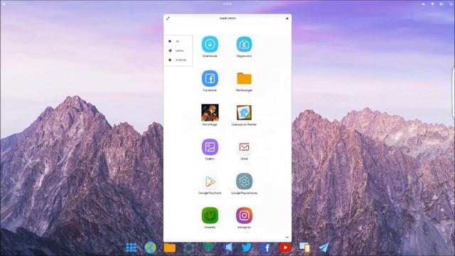Open the blue megaphone icon in dock
Screen dimensions: 455x256
coord(227,247)
